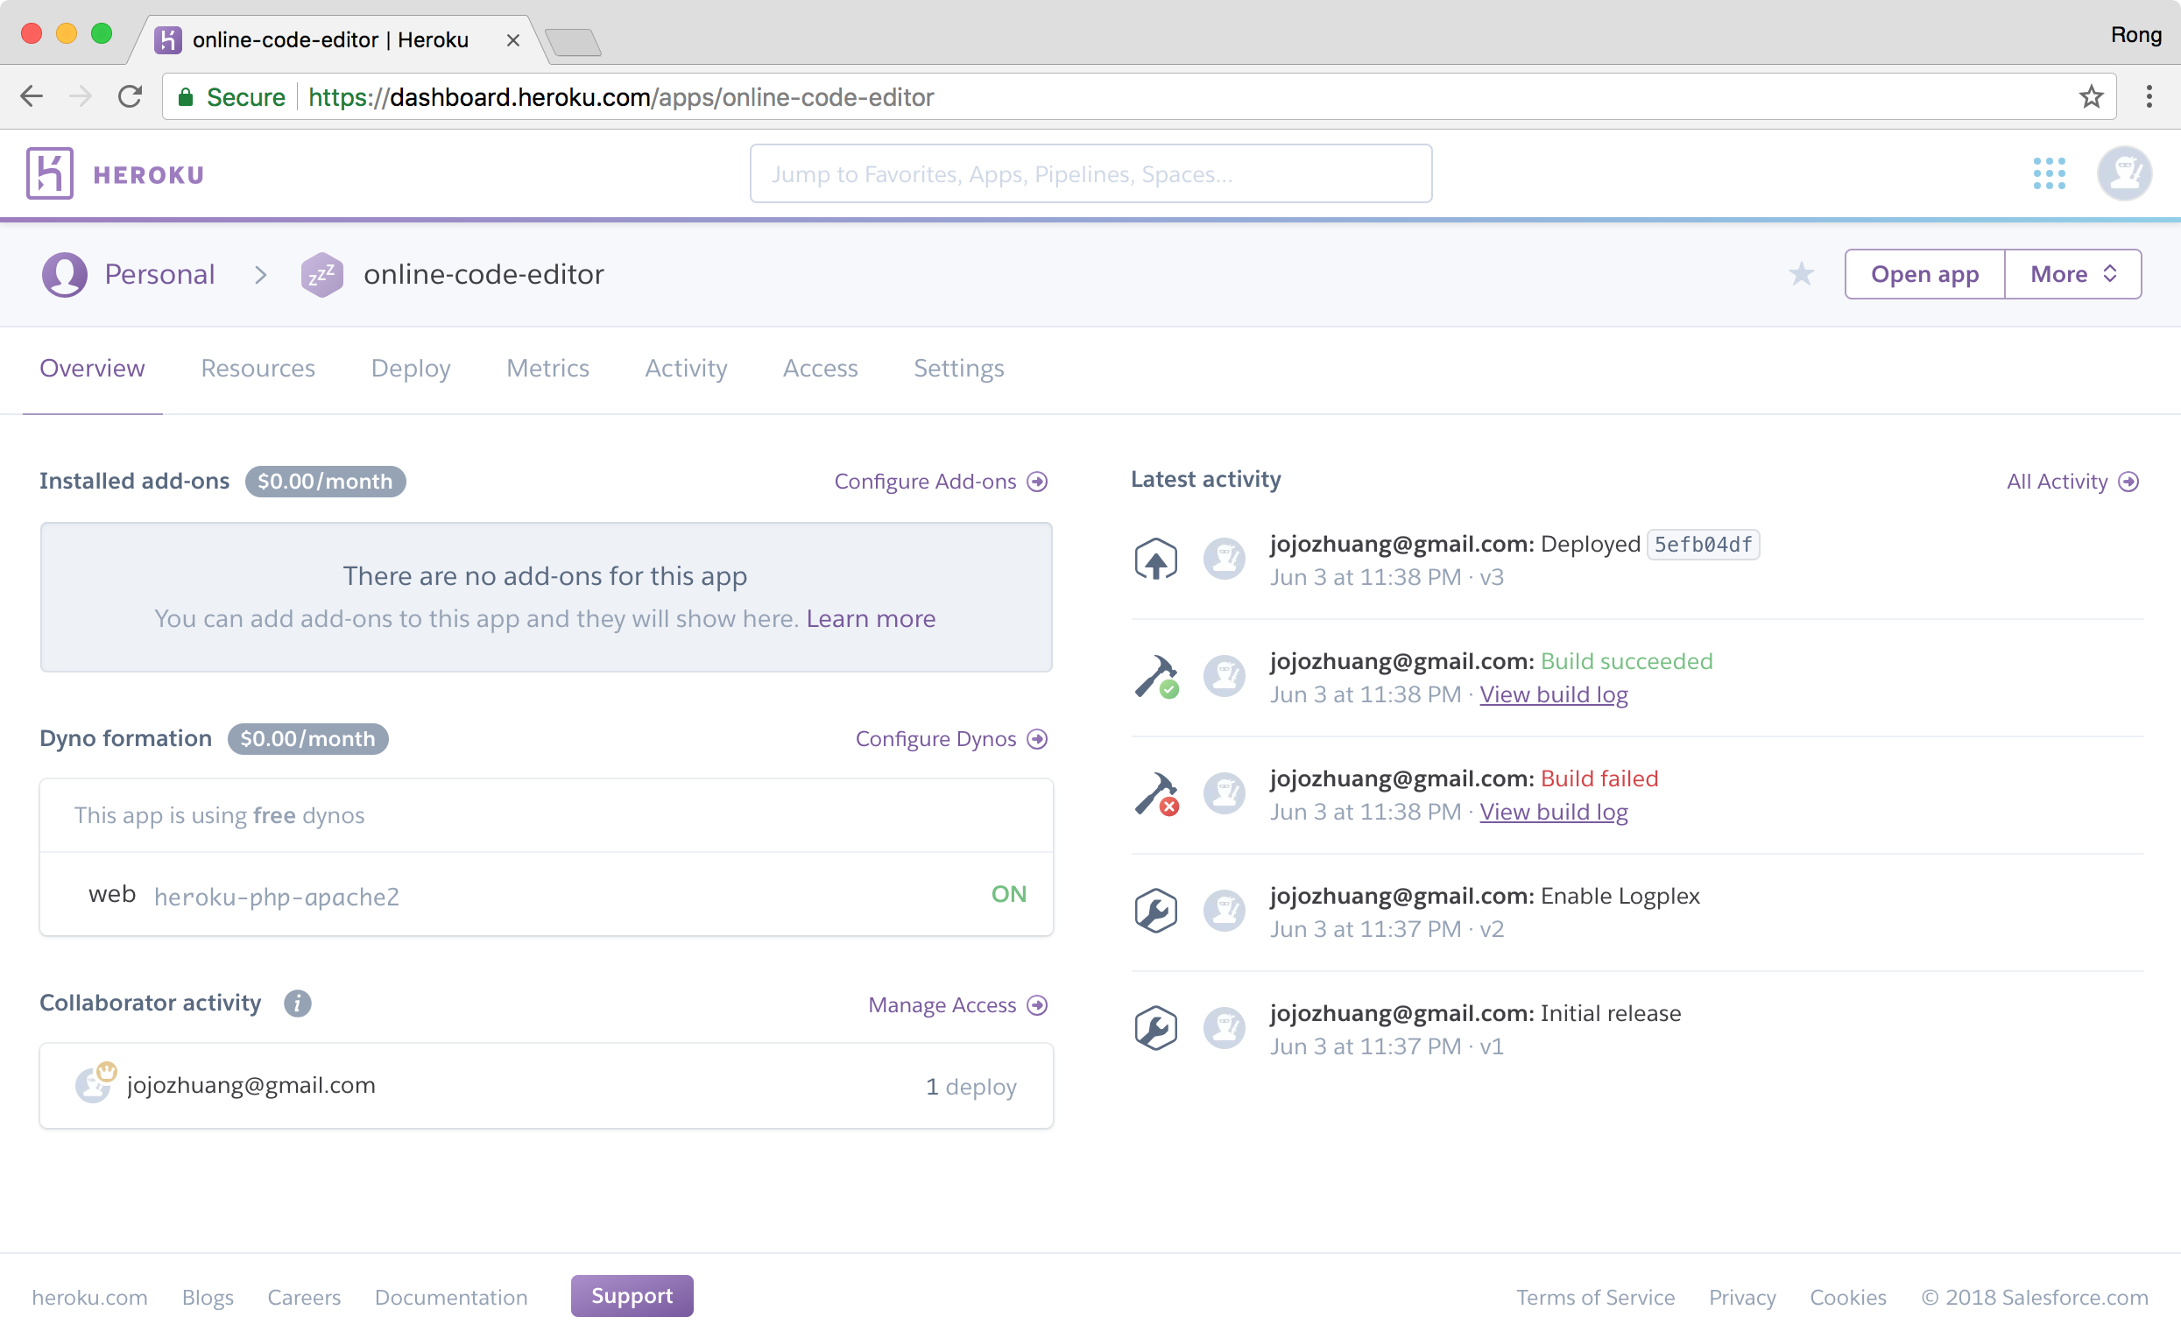Click the arrow icon next to All Activity
2181x1338 pixels.
pos(2128,482)
